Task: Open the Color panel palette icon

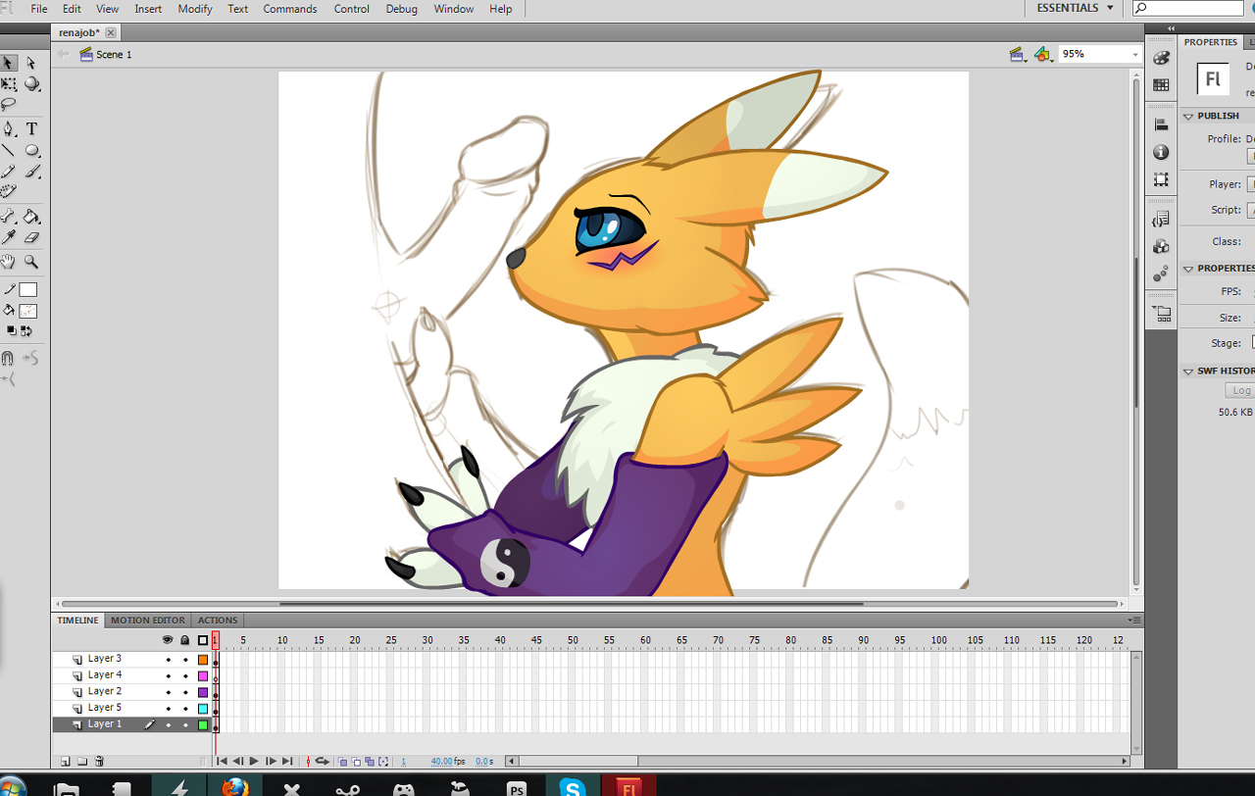Action: (x=1162, y=58)
